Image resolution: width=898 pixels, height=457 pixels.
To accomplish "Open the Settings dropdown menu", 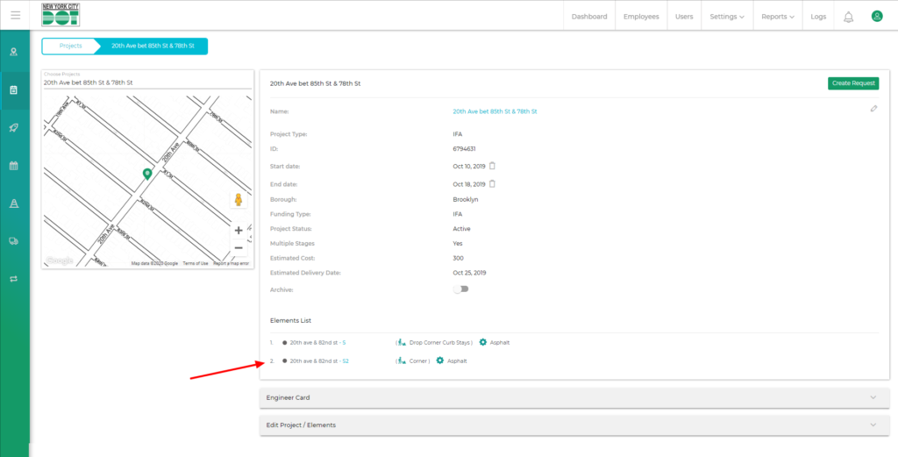I will [x=726, y=17].
